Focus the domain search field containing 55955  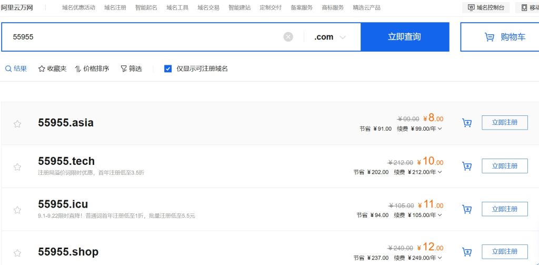142,37
